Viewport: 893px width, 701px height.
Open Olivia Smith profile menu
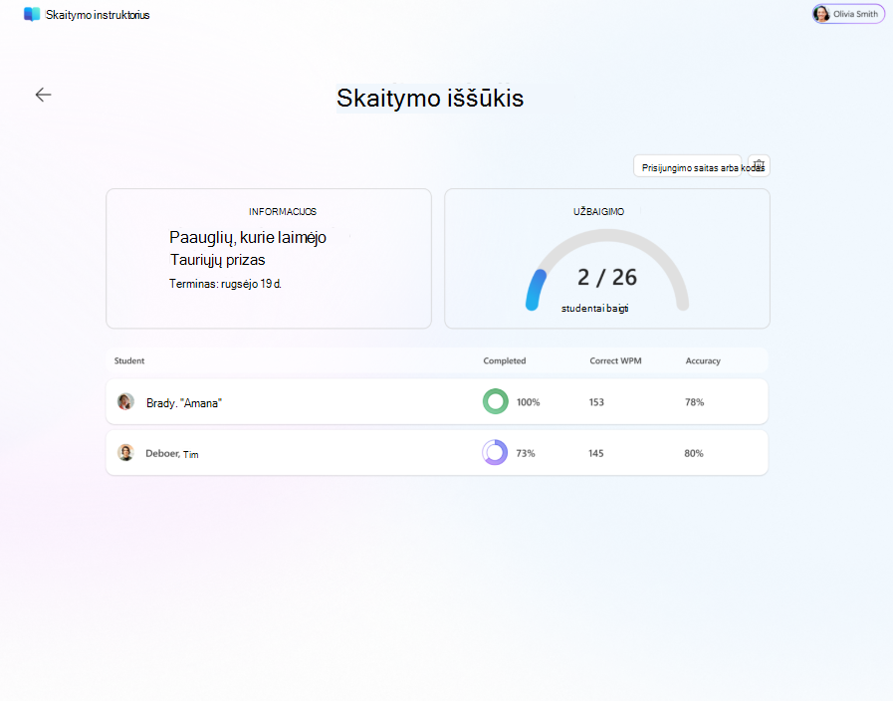[x=848, y=14]
